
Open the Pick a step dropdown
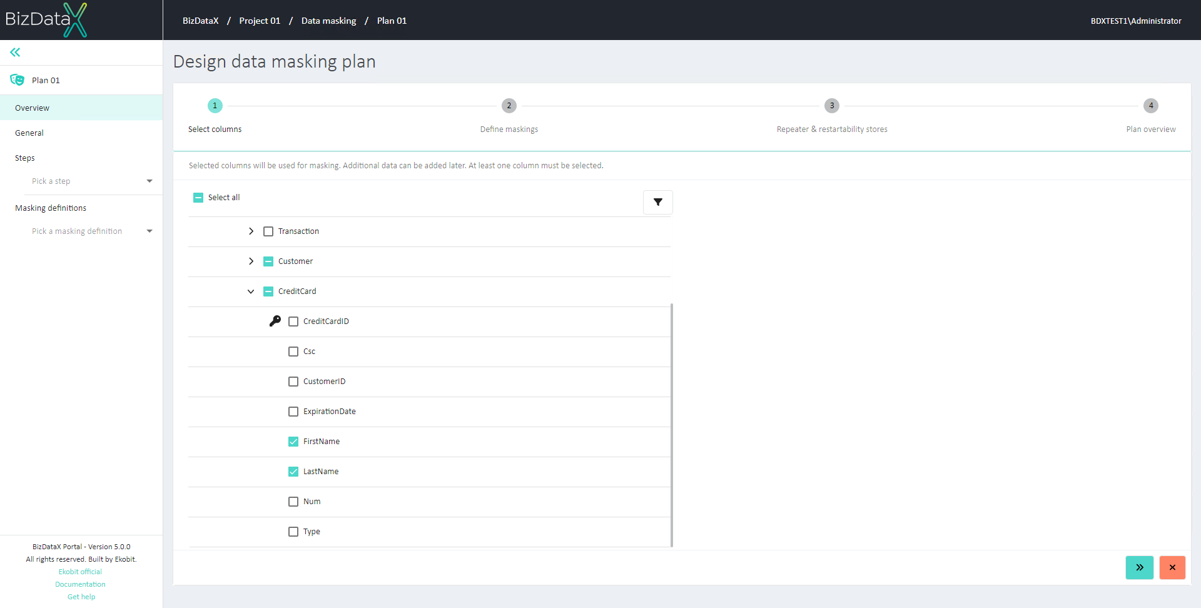pos(92,181)
